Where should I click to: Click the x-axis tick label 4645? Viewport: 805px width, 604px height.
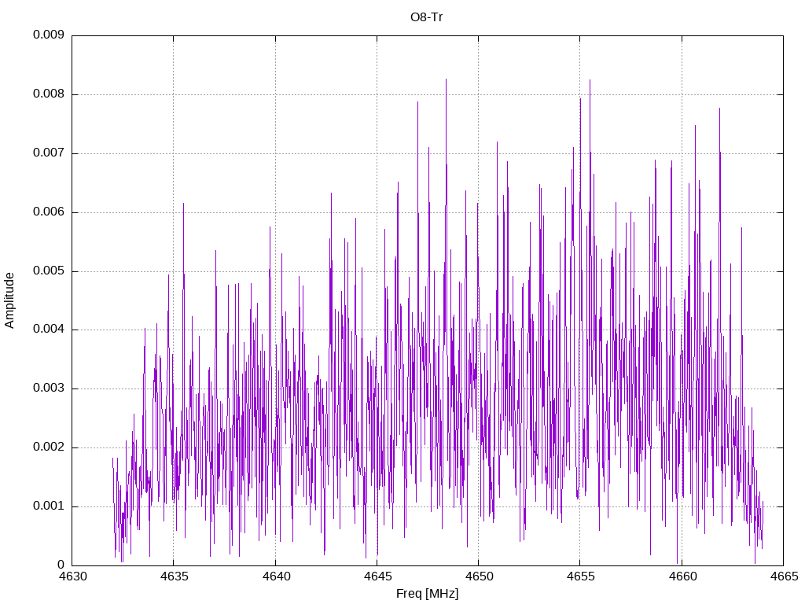tap(378, 576)
